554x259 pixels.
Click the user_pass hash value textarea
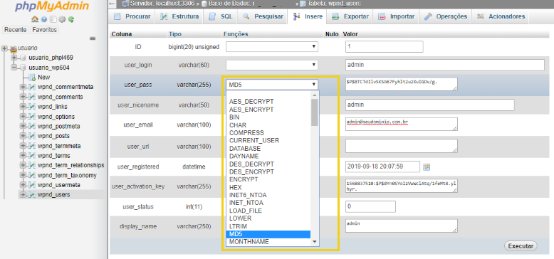point(402,85)
